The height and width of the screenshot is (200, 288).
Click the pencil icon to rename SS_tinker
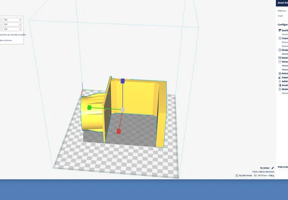point(273,168)
